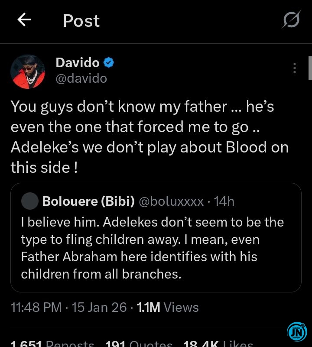Click the 14h timestamp on quoted post
This screenshot has width=312, height=347.
(x=224, y=201)
